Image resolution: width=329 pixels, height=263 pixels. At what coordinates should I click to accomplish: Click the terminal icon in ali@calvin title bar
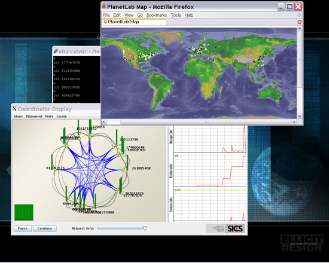(56, 51)
